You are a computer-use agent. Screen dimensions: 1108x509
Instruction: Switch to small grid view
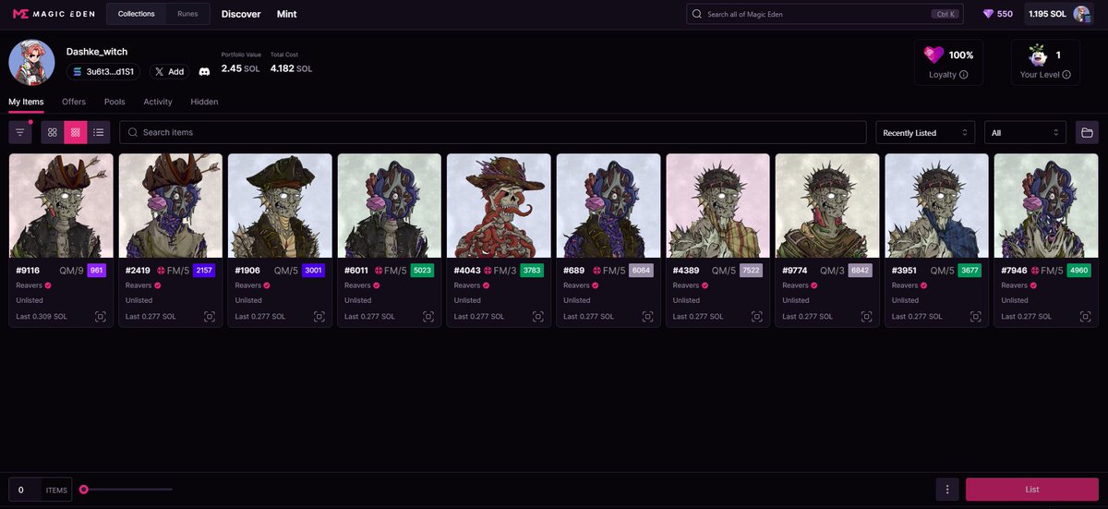pyautogui.click(x=76, y=132)
